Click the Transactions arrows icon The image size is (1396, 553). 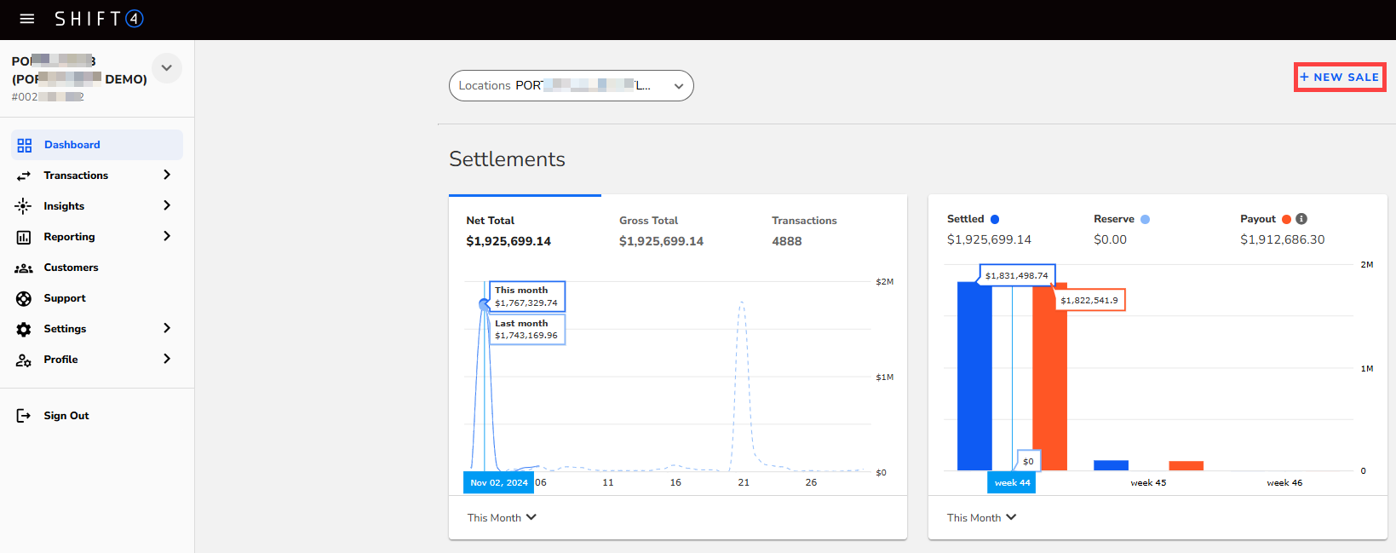pos(24,176)
